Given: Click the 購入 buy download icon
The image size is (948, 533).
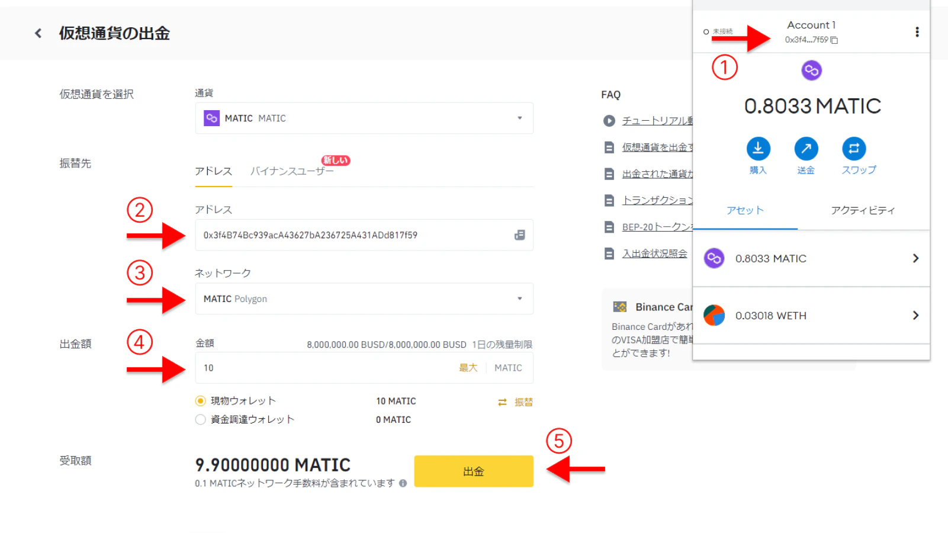Looking at the screenshot, I should click(x=758, y=149).
